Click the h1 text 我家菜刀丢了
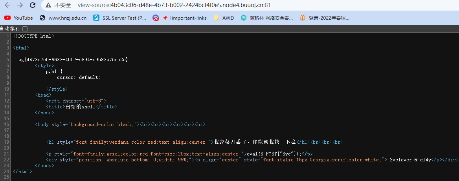This screenshot has height=181, width=459. (255, 142)
